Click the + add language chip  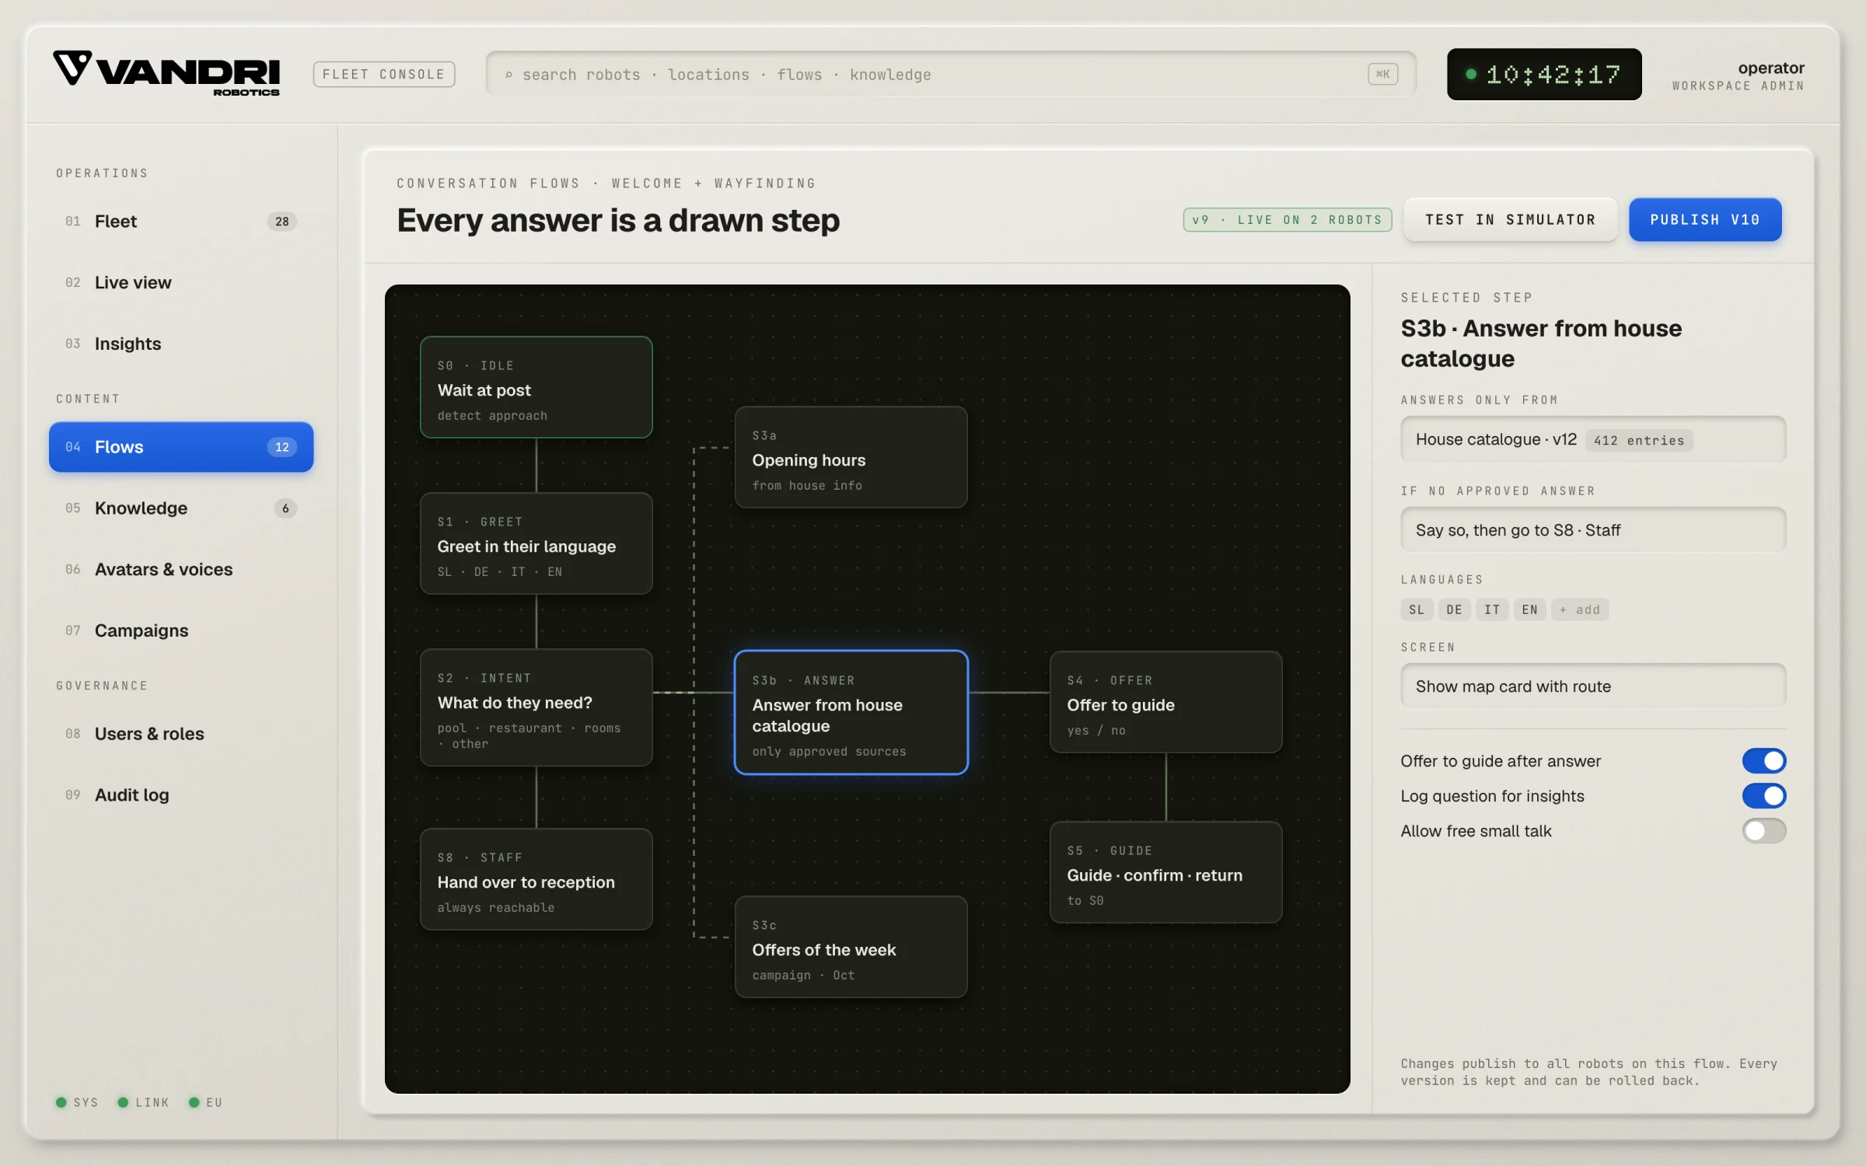point(1580,610)
